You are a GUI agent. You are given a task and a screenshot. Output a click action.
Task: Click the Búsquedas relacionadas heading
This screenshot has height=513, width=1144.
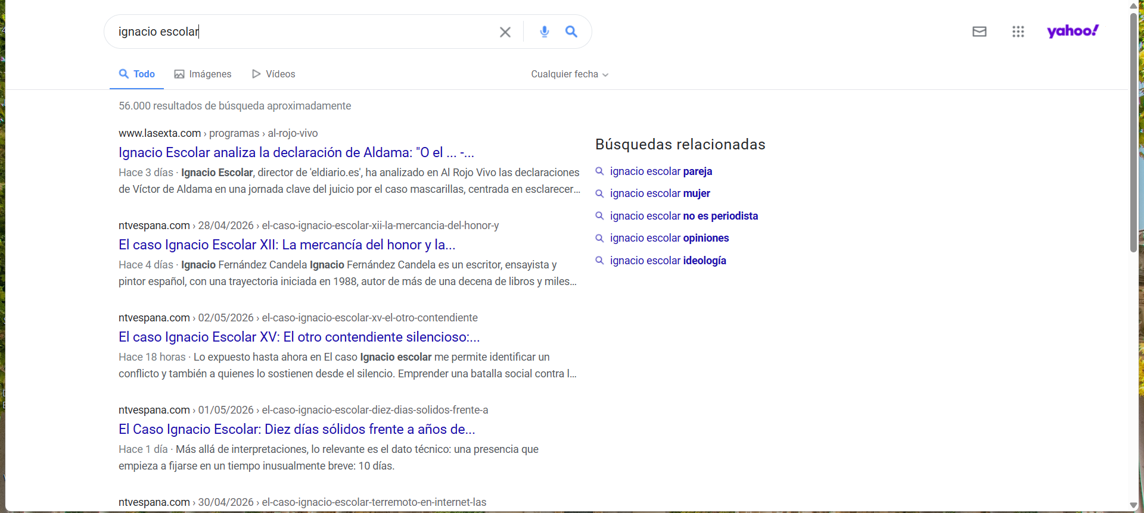tap(680, 145)
